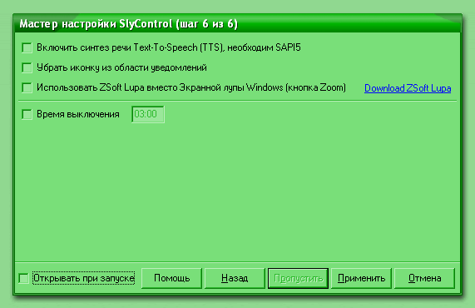The height and width of the screenshot is (308, 475).
Task: Apply settings with Применить button
Action: coord(361,278)
